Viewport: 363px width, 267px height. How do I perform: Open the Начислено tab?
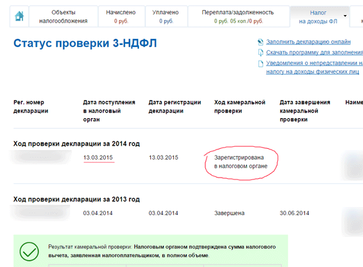click(121, 17)
